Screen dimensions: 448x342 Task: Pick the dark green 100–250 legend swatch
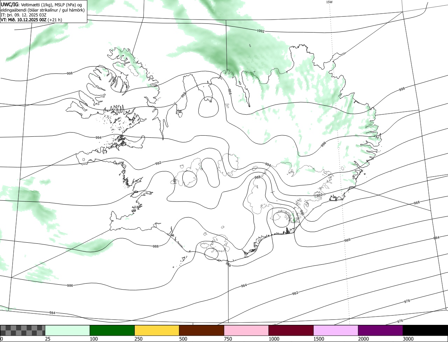112,330
